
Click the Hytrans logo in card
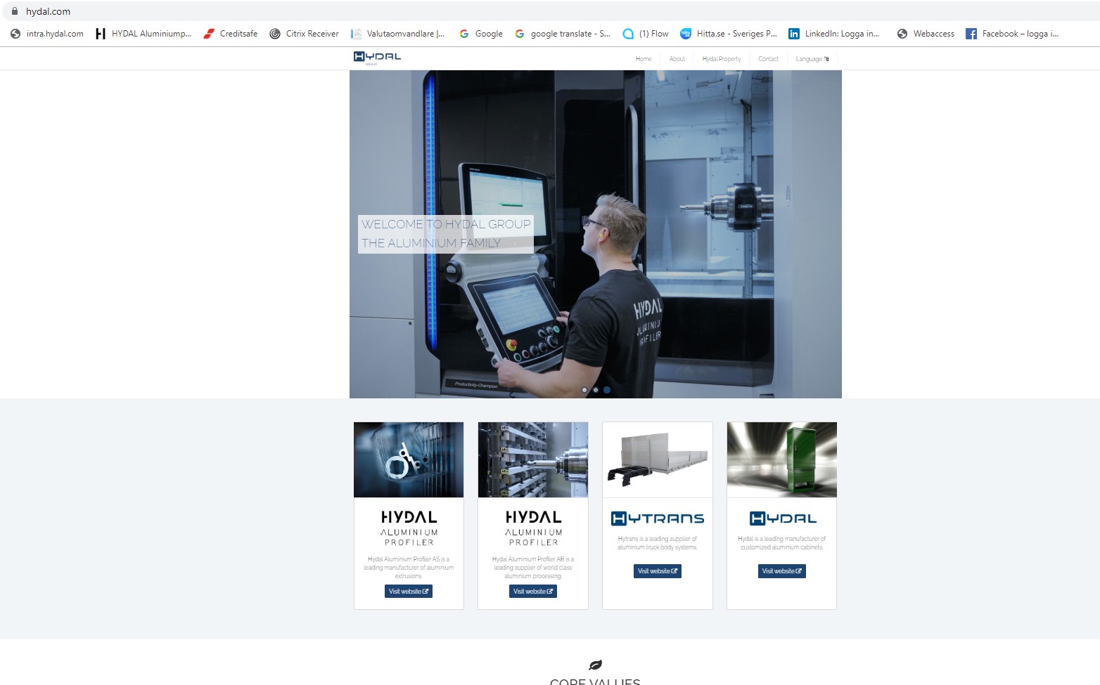tap(658, 518)
